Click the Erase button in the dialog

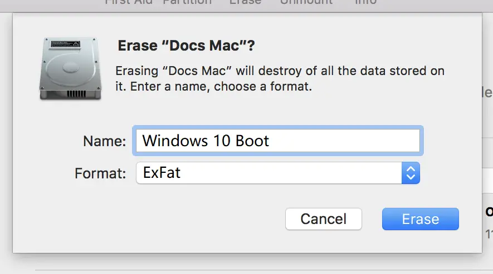[421, 219]
